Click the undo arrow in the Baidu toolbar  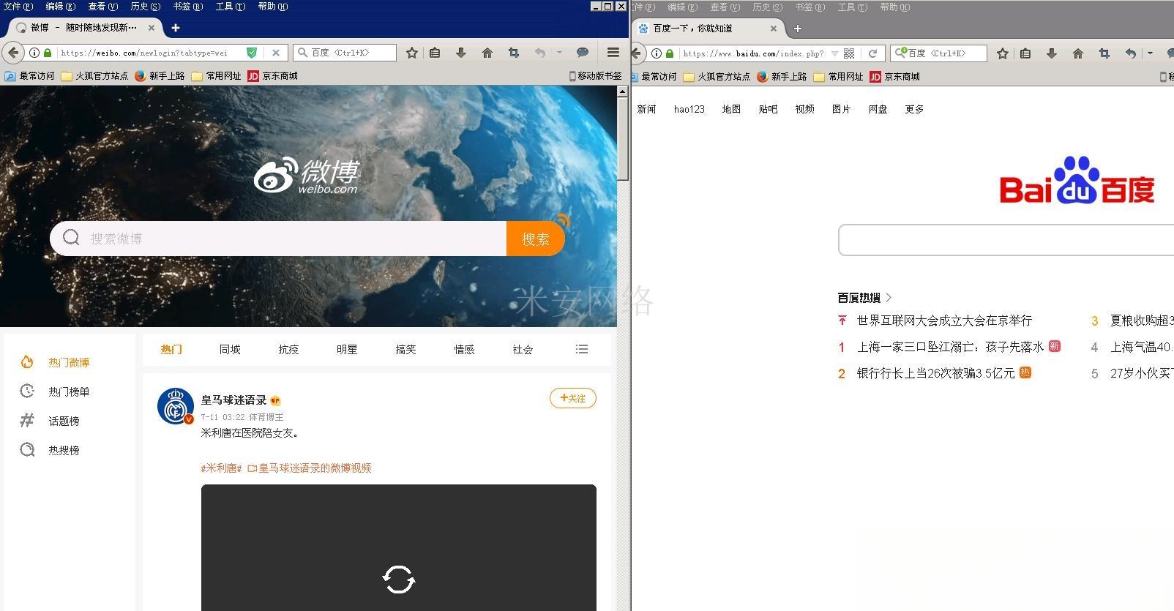click(x=1131, y=53)
